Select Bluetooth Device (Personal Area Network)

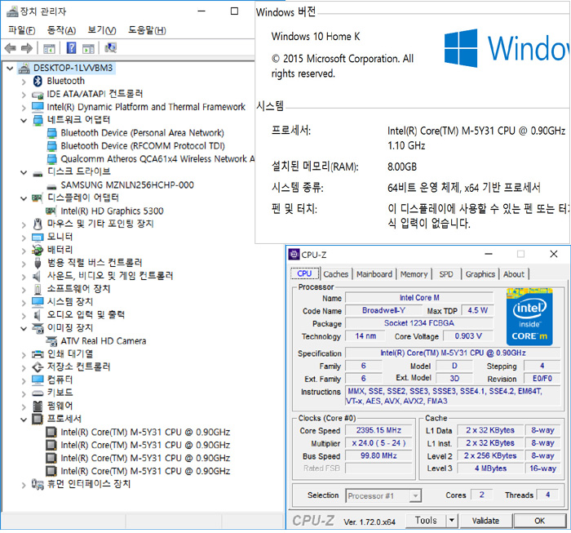click(143, 133)
